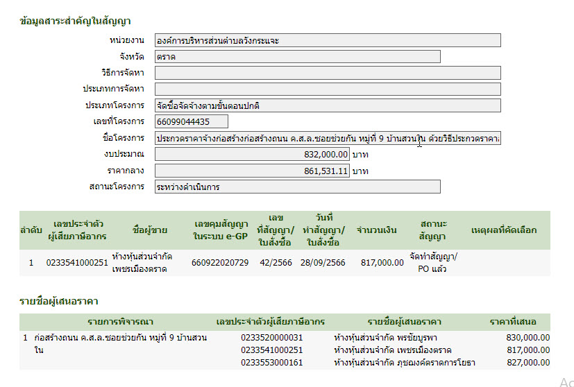Image resolution: width=574 pixels, height=387 pixels.
Task: Click the empty วิธีการจัดหา field
Action: [328, 73]
